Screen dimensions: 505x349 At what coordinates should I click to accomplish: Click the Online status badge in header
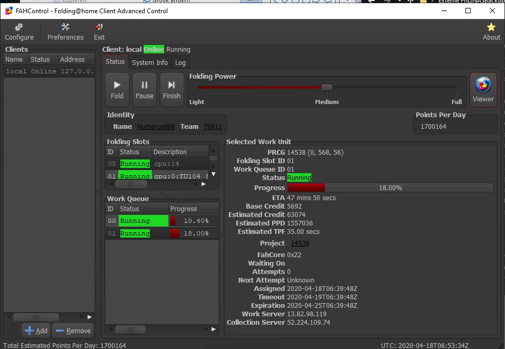[154, 49]
